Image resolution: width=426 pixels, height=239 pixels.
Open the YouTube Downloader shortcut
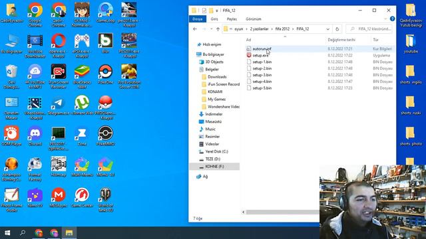coord(35,45)
